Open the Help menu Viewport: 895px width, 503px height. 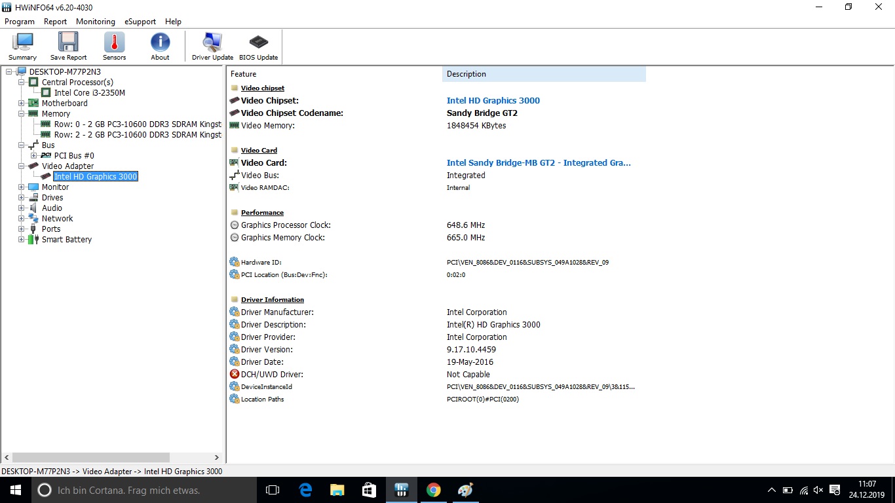173,22
